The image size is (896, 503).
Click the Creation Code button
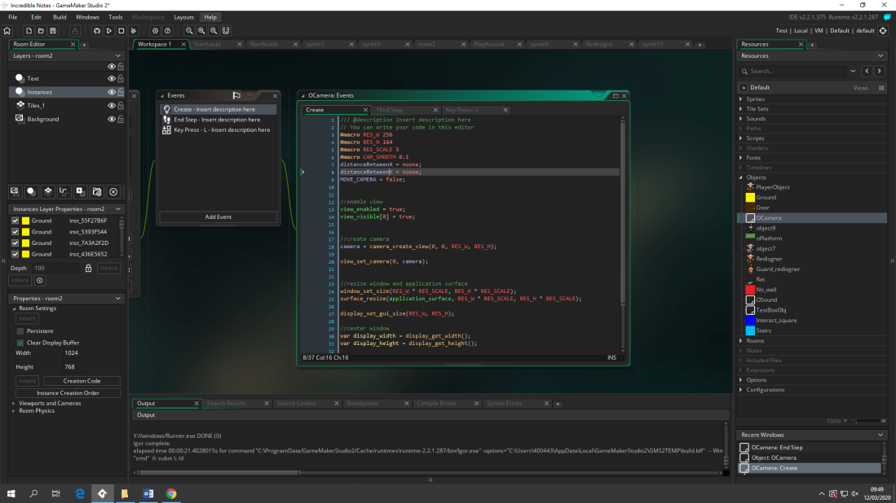[82, 381]
